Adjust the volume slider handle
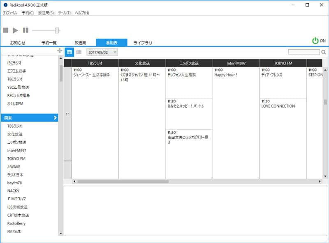329x243 pixels. point(57,30)
